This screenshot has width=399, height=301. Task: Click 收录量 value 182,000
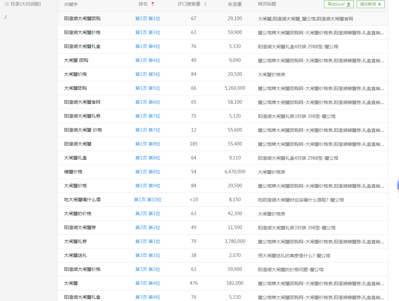coord(235,283)
